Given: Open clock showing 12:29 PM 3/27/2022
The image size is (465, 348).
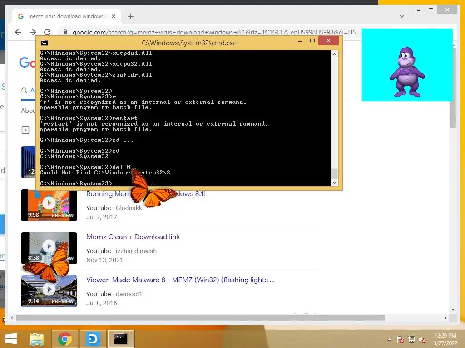Looking at the screenshot, I should point(445,339).
